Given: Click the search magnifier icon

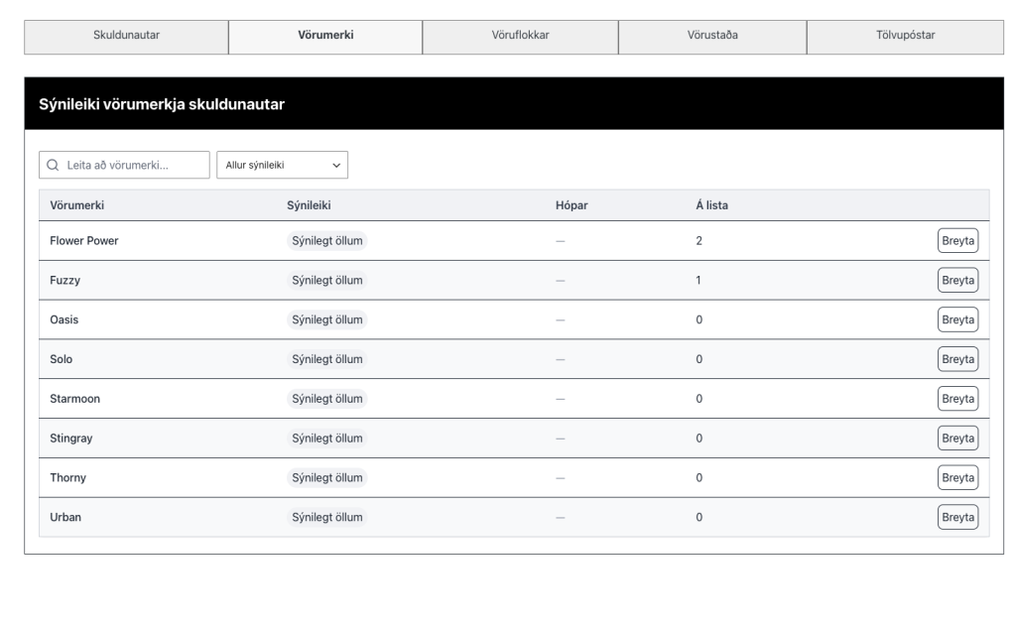Looking at the screenshot, I should click(53, 166).
